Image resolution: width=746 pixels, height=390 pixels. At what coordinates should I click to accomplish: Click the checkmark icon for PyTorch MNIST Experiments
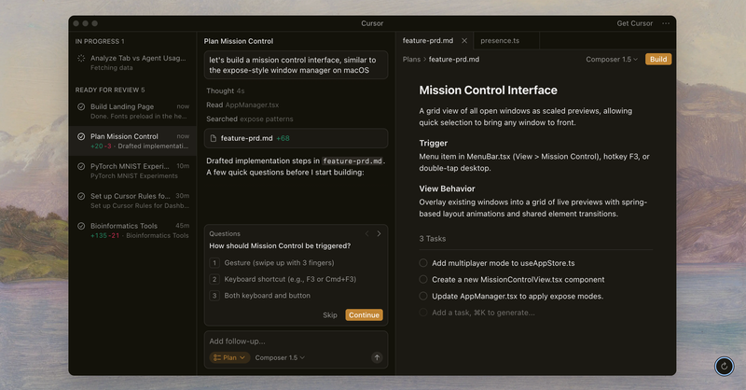81,166
